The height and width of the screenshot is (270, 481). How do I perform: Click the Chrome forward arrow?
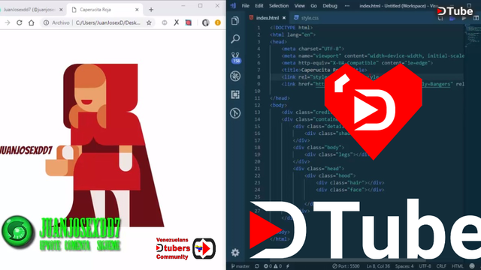8,22
